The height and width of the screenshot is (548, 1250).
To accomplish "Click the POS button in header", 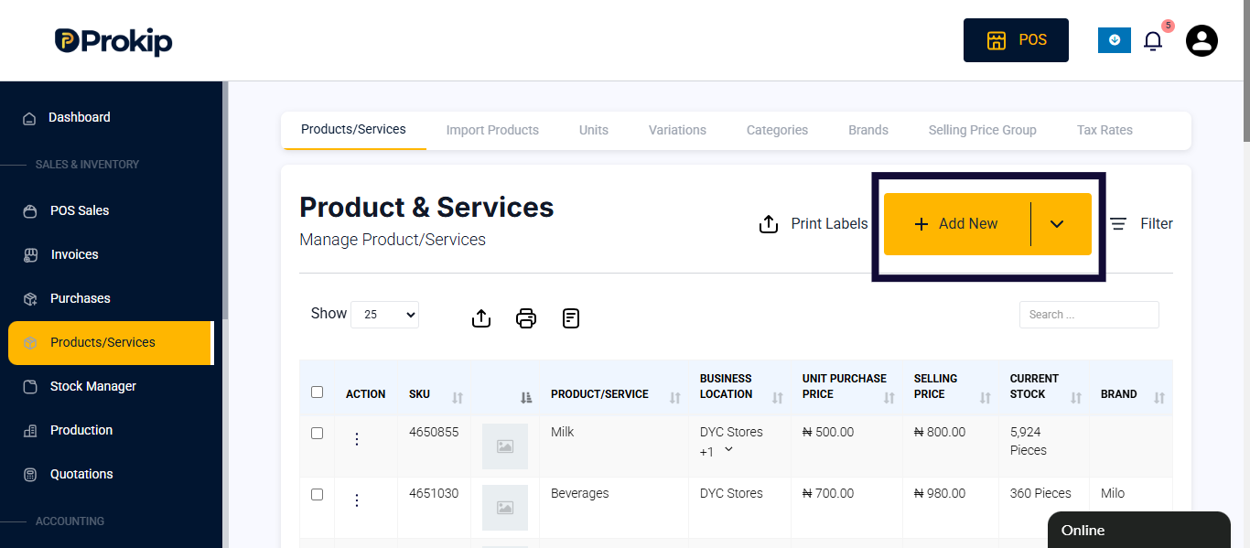I will coord(1016,40).
